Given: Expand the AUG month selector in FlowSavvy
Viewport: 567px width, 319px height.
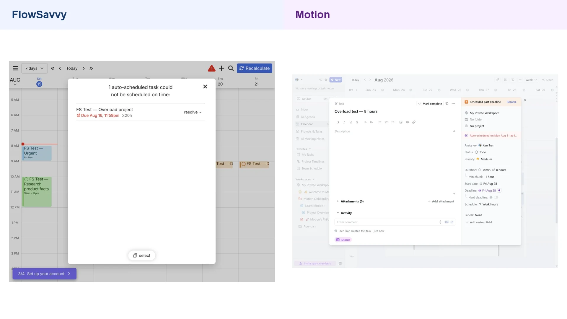Looking at the screenshot, I should pyautogui.click(x=15, y=81).
